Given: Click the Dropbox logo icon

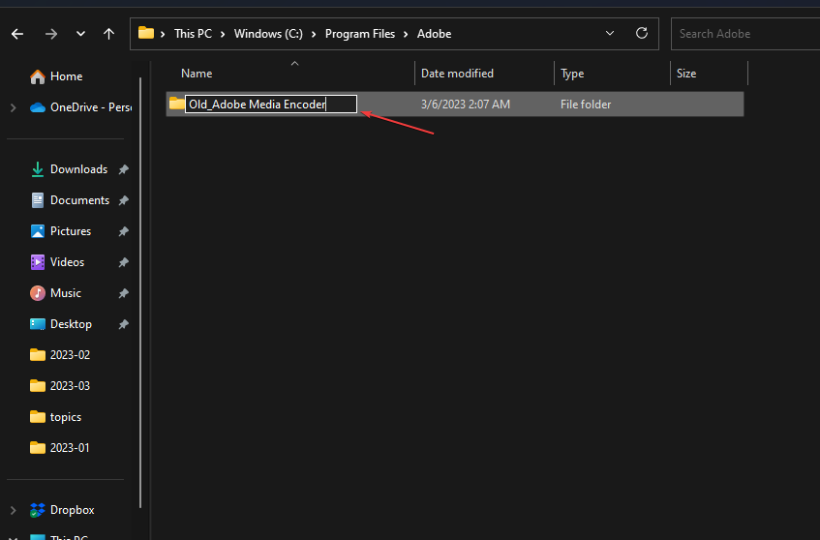Looking at the screenshot, I should click(x=37, y=510).
